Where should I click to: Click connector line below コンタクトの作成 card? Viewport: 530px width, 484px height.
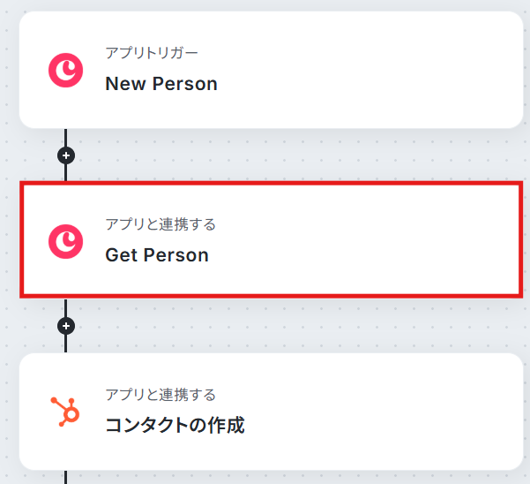[65, 477]
